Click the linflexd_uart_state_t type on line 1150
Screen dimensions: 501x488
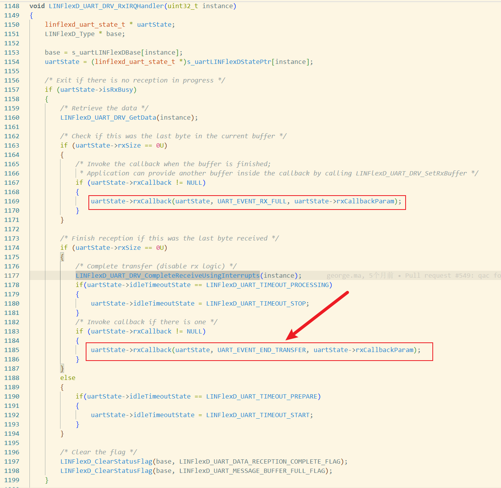[85, 24]
